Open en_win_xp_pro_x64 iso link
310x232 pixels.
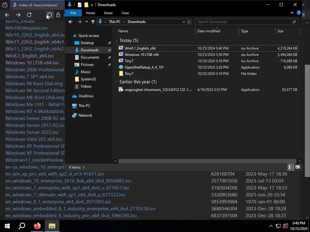click(54, 174)
